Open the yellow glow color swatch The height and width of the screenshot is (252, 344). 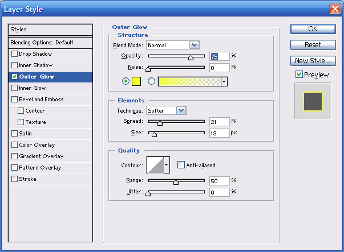[136, 81]
